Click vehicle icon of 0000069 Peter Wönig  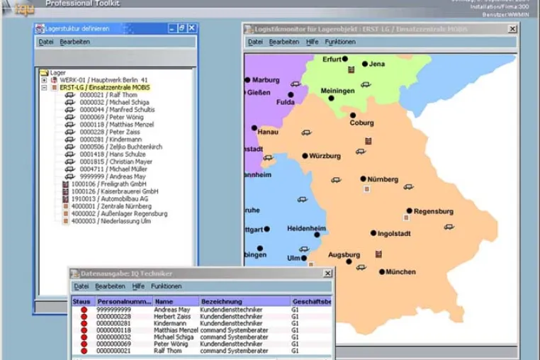70,117
